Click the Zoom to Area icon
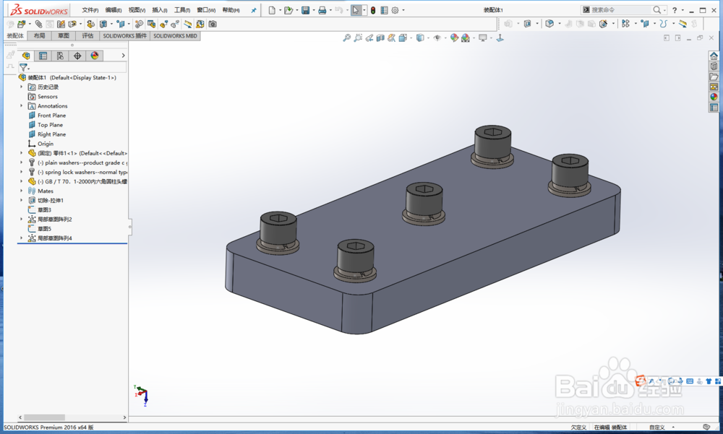Screen dimensions: 723x434 tap(358, 38)
